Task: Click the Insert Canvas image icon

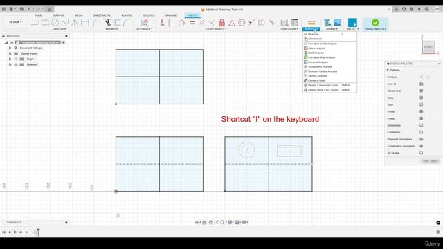Action: [337, 23]
